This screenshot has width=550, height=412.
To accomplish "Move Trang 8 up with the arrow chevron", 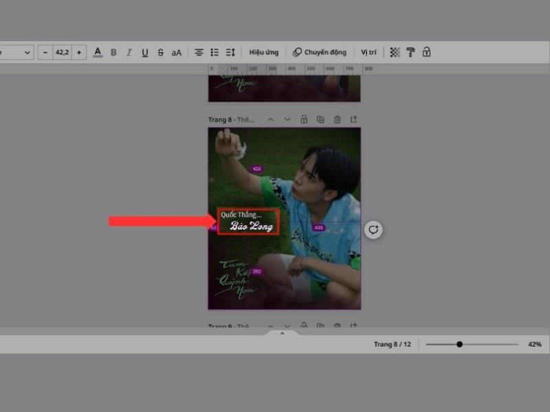I will tap(271, 119).
